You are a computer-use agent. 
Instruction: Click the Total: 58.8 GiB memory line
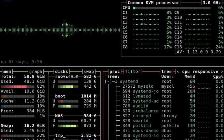(23, 76)
